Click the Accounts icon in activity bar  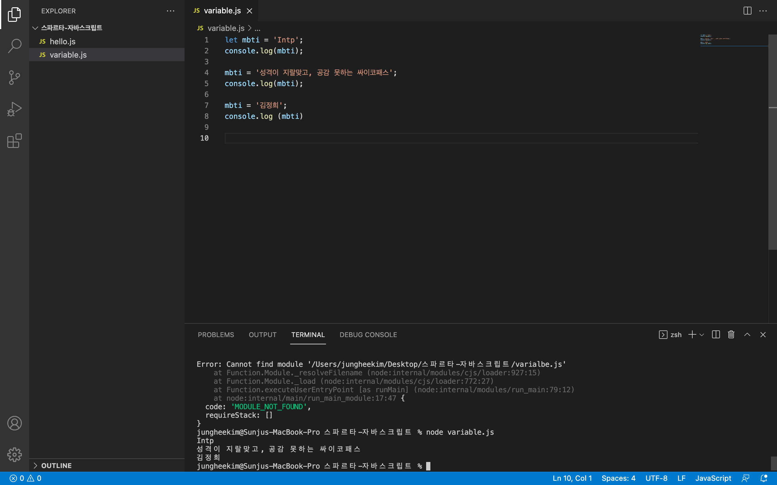[x=15, y=423]
